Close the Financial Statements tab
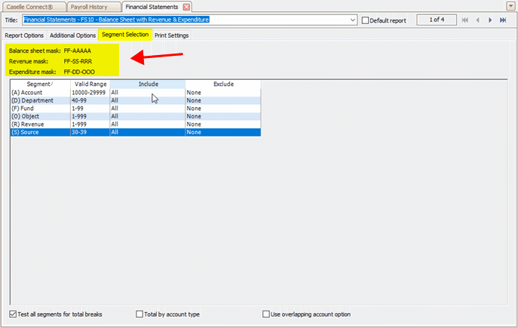 click(187, 6)
